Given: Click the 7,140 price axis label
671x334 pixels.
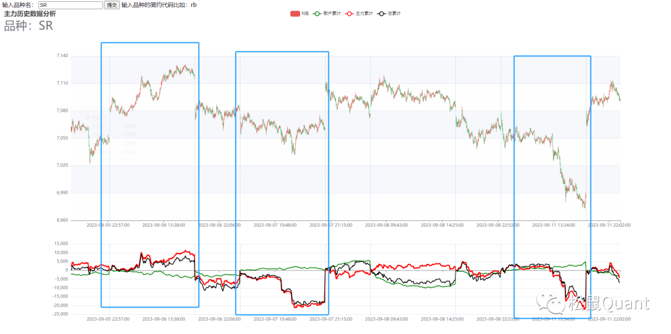Looking at the screenshot, I should [62, 56].
